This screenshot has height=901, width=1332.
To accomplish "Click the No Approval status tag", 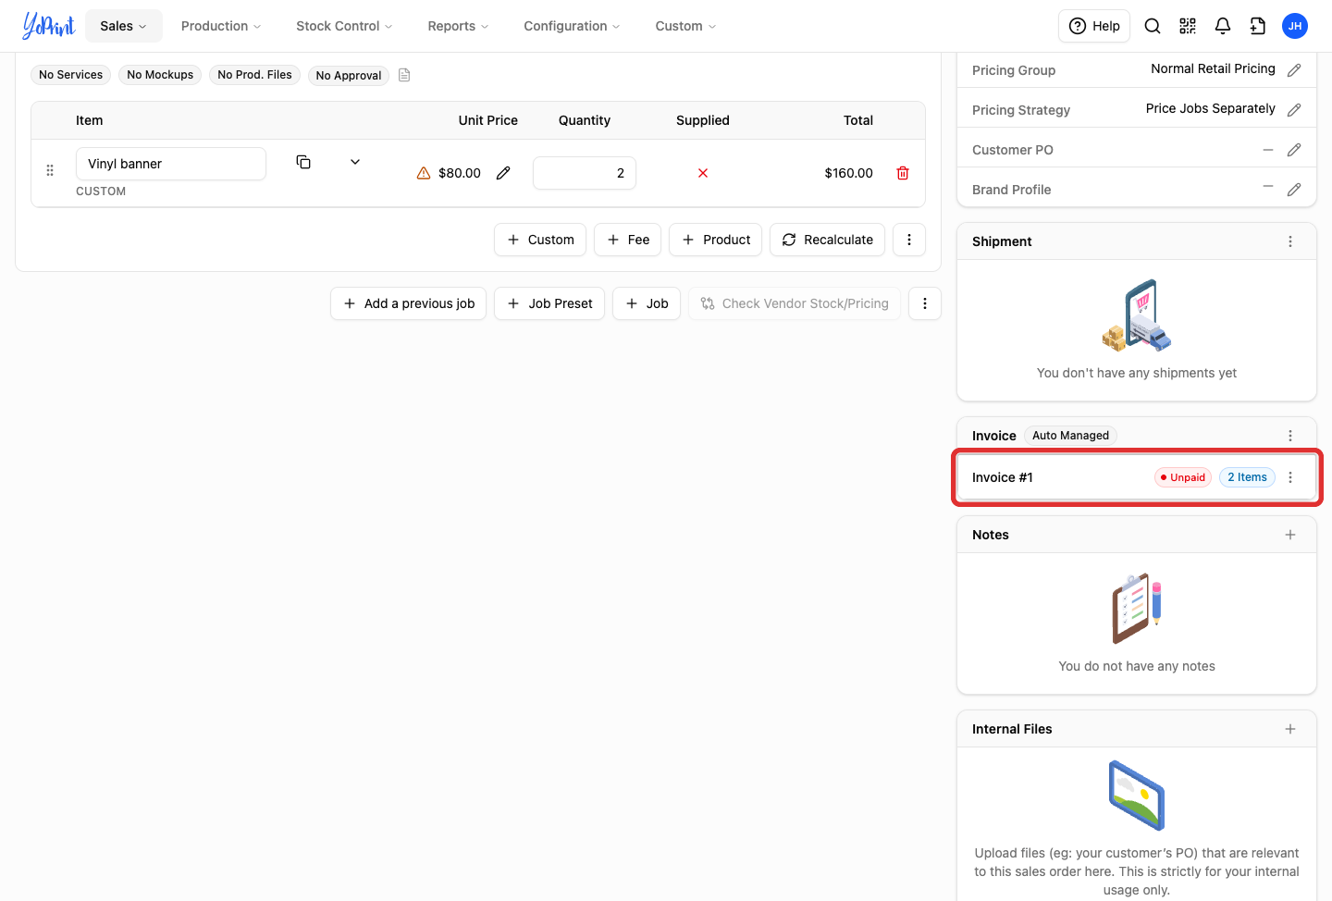I will [x=349, y=75].
